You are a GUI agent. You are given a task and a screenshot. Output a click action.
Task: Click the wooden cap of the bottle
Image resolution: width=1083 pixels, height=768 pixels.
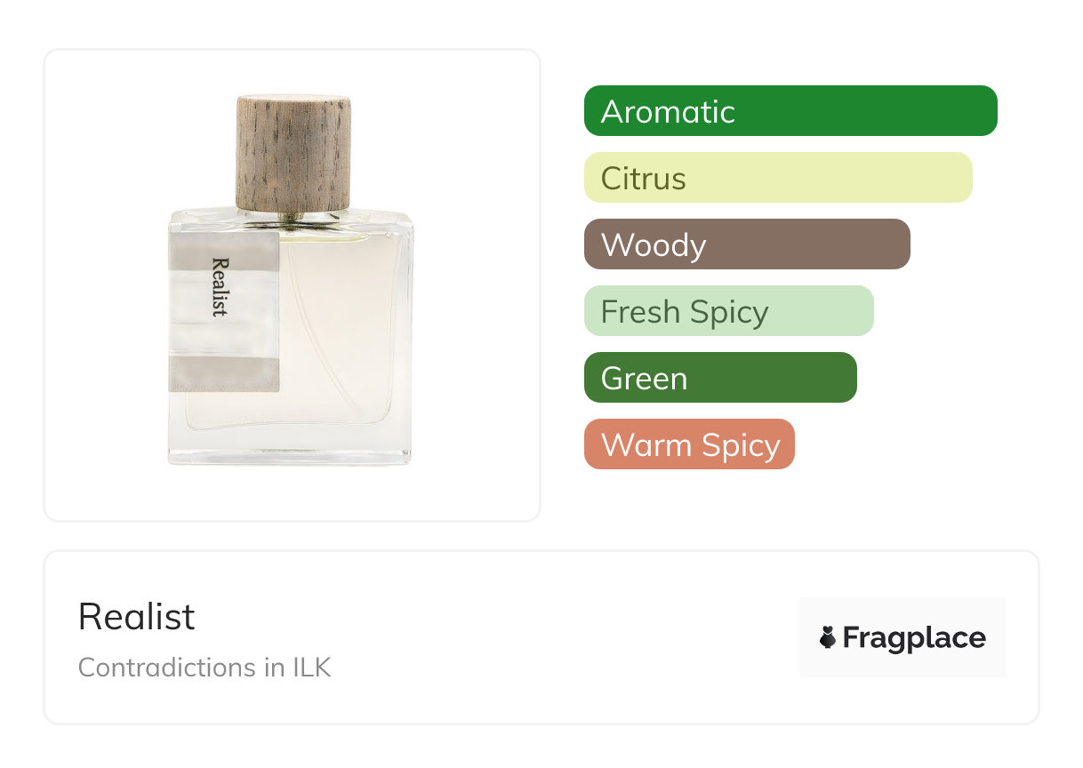tap(293, 151)
